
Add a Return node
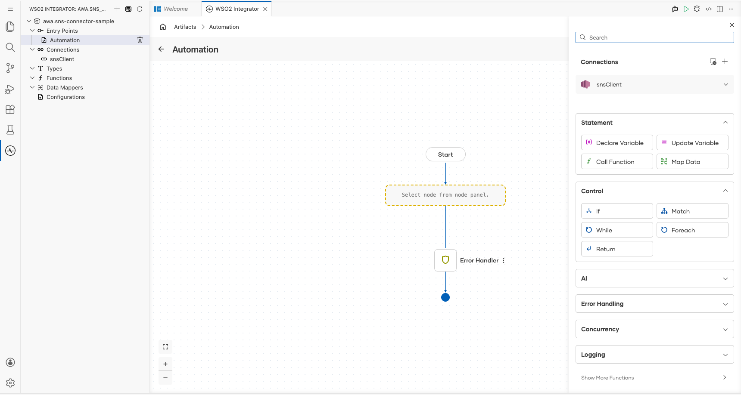tap(617, 249)
